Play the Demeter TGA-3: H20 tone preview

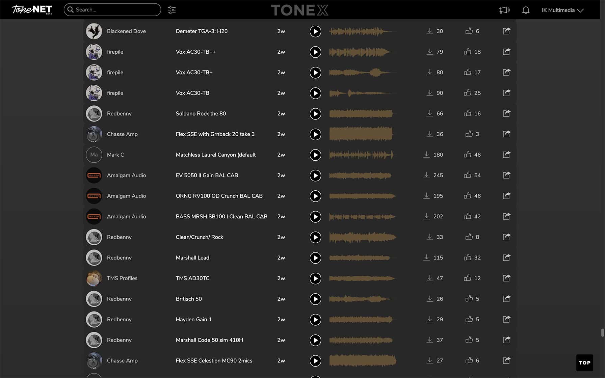[x=315, y=31]
